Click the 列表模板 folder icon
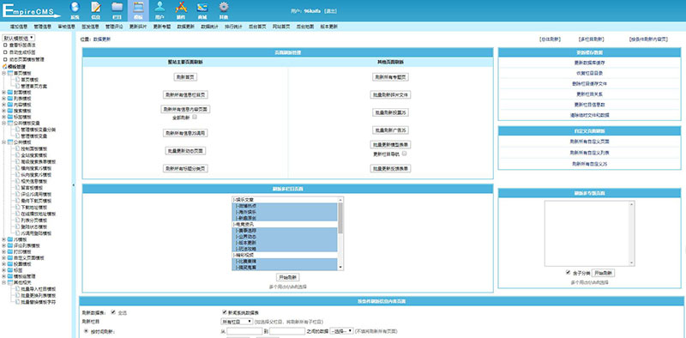 coord(10,99)
